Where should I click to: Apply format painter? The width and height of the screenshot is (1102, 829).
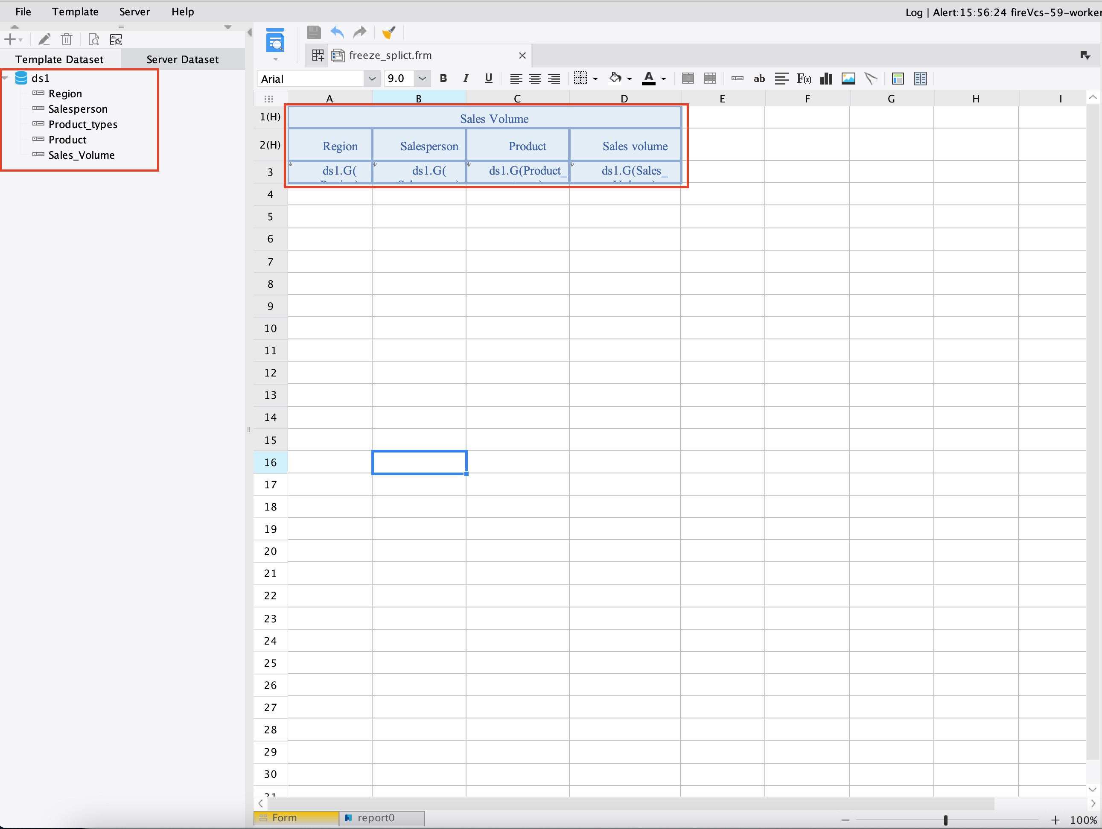click(x=389, y=32)
